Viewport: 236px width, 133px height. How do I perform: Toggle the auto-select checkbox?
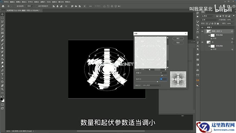tap(15, 6)
